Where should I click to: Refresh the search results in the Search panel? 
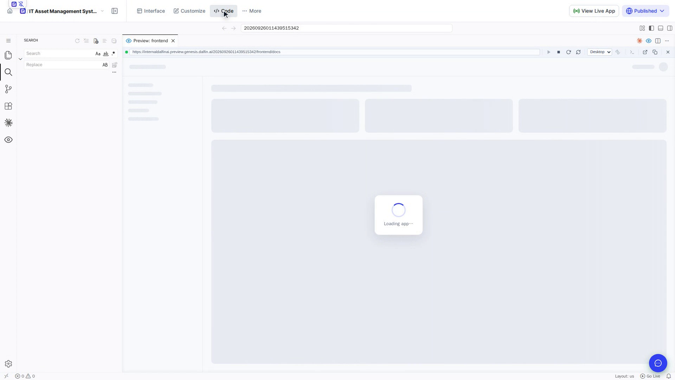[77, 41]
